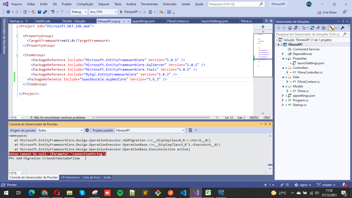Collapse All in Solution Explorer toolbar
352x198 pixels.
(318, 28)
